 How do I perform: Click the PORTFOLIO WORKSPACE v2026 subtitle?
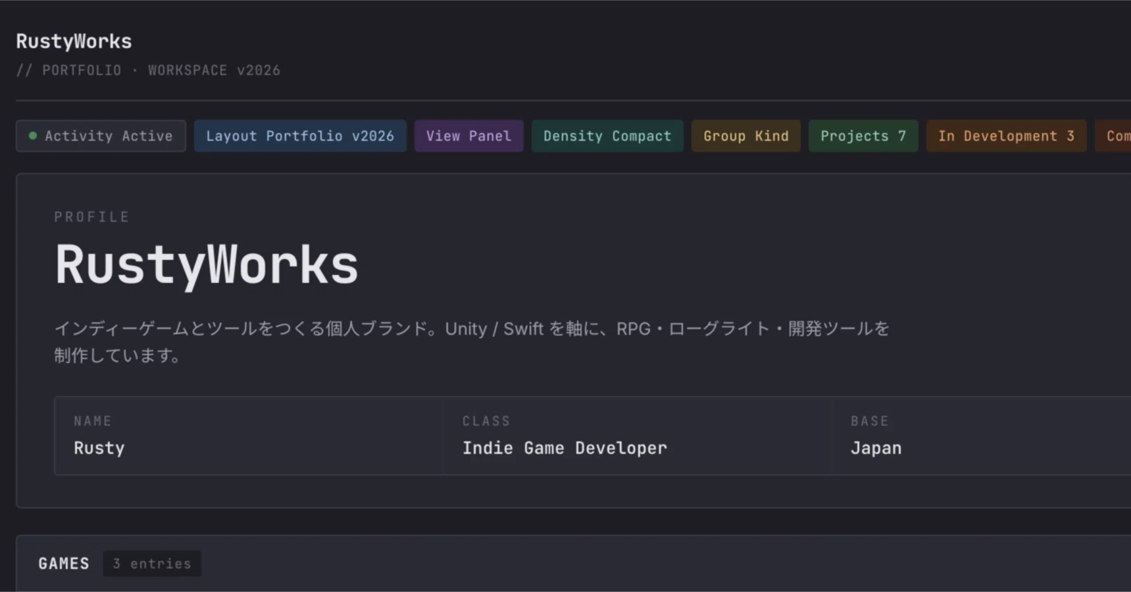tap(148, 70)
